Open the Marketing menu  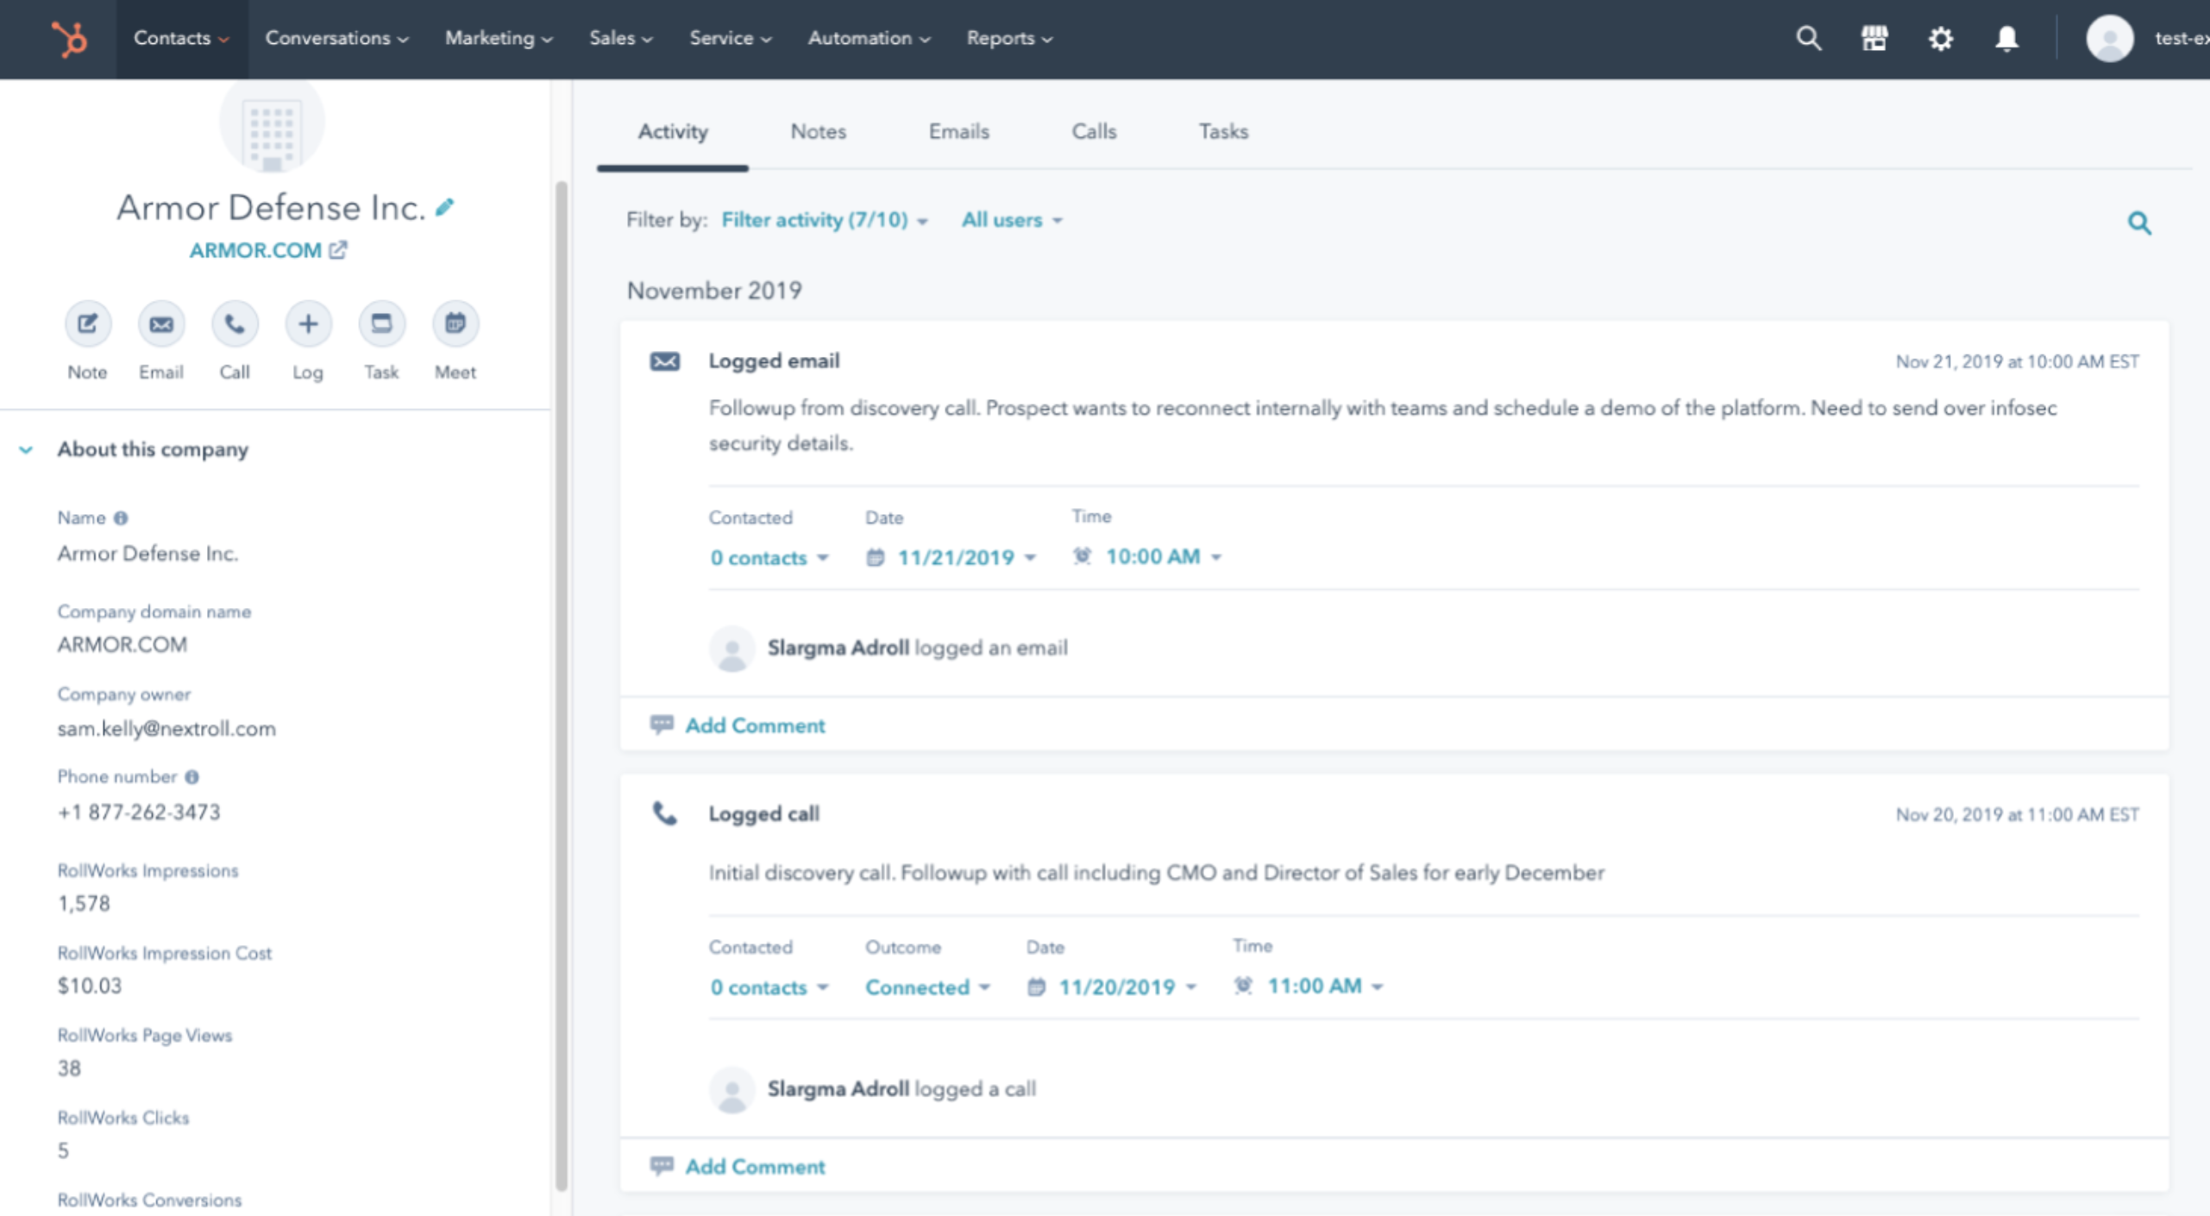tap(499, 39)
